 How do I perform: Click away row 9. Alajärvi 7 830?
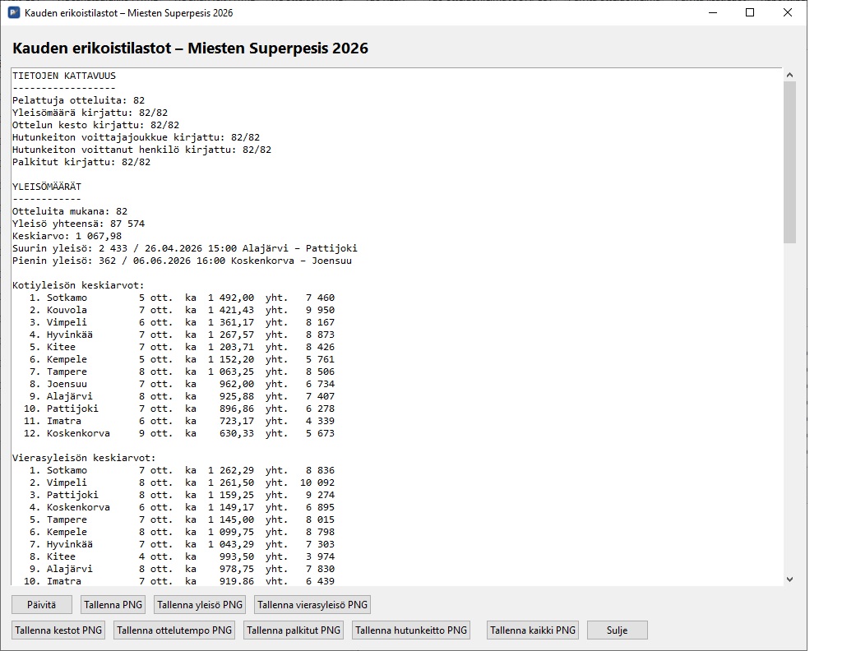point(182,570)
